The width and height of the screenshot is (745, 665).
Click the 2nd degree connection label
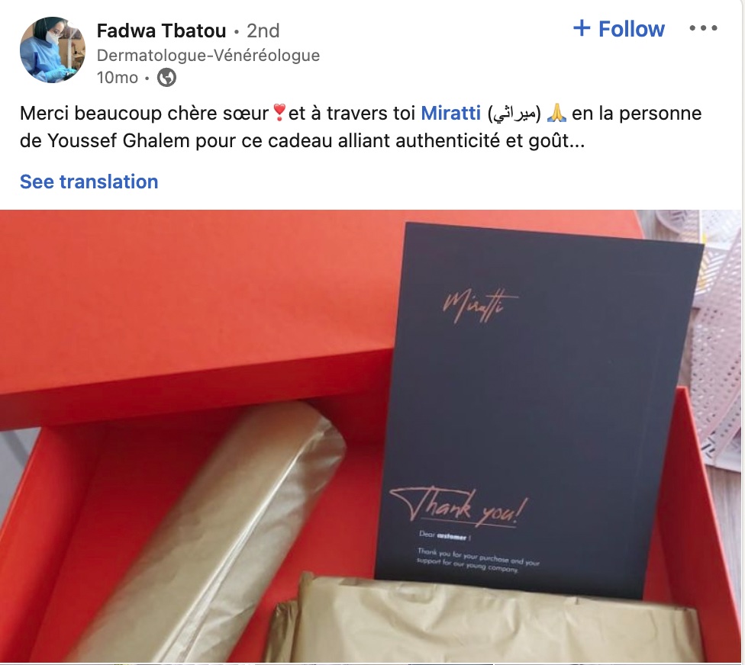coord(263,31)
